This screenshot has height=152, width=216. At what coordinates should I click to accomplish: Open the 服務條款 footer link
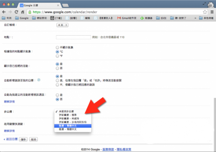coord(108,149)
